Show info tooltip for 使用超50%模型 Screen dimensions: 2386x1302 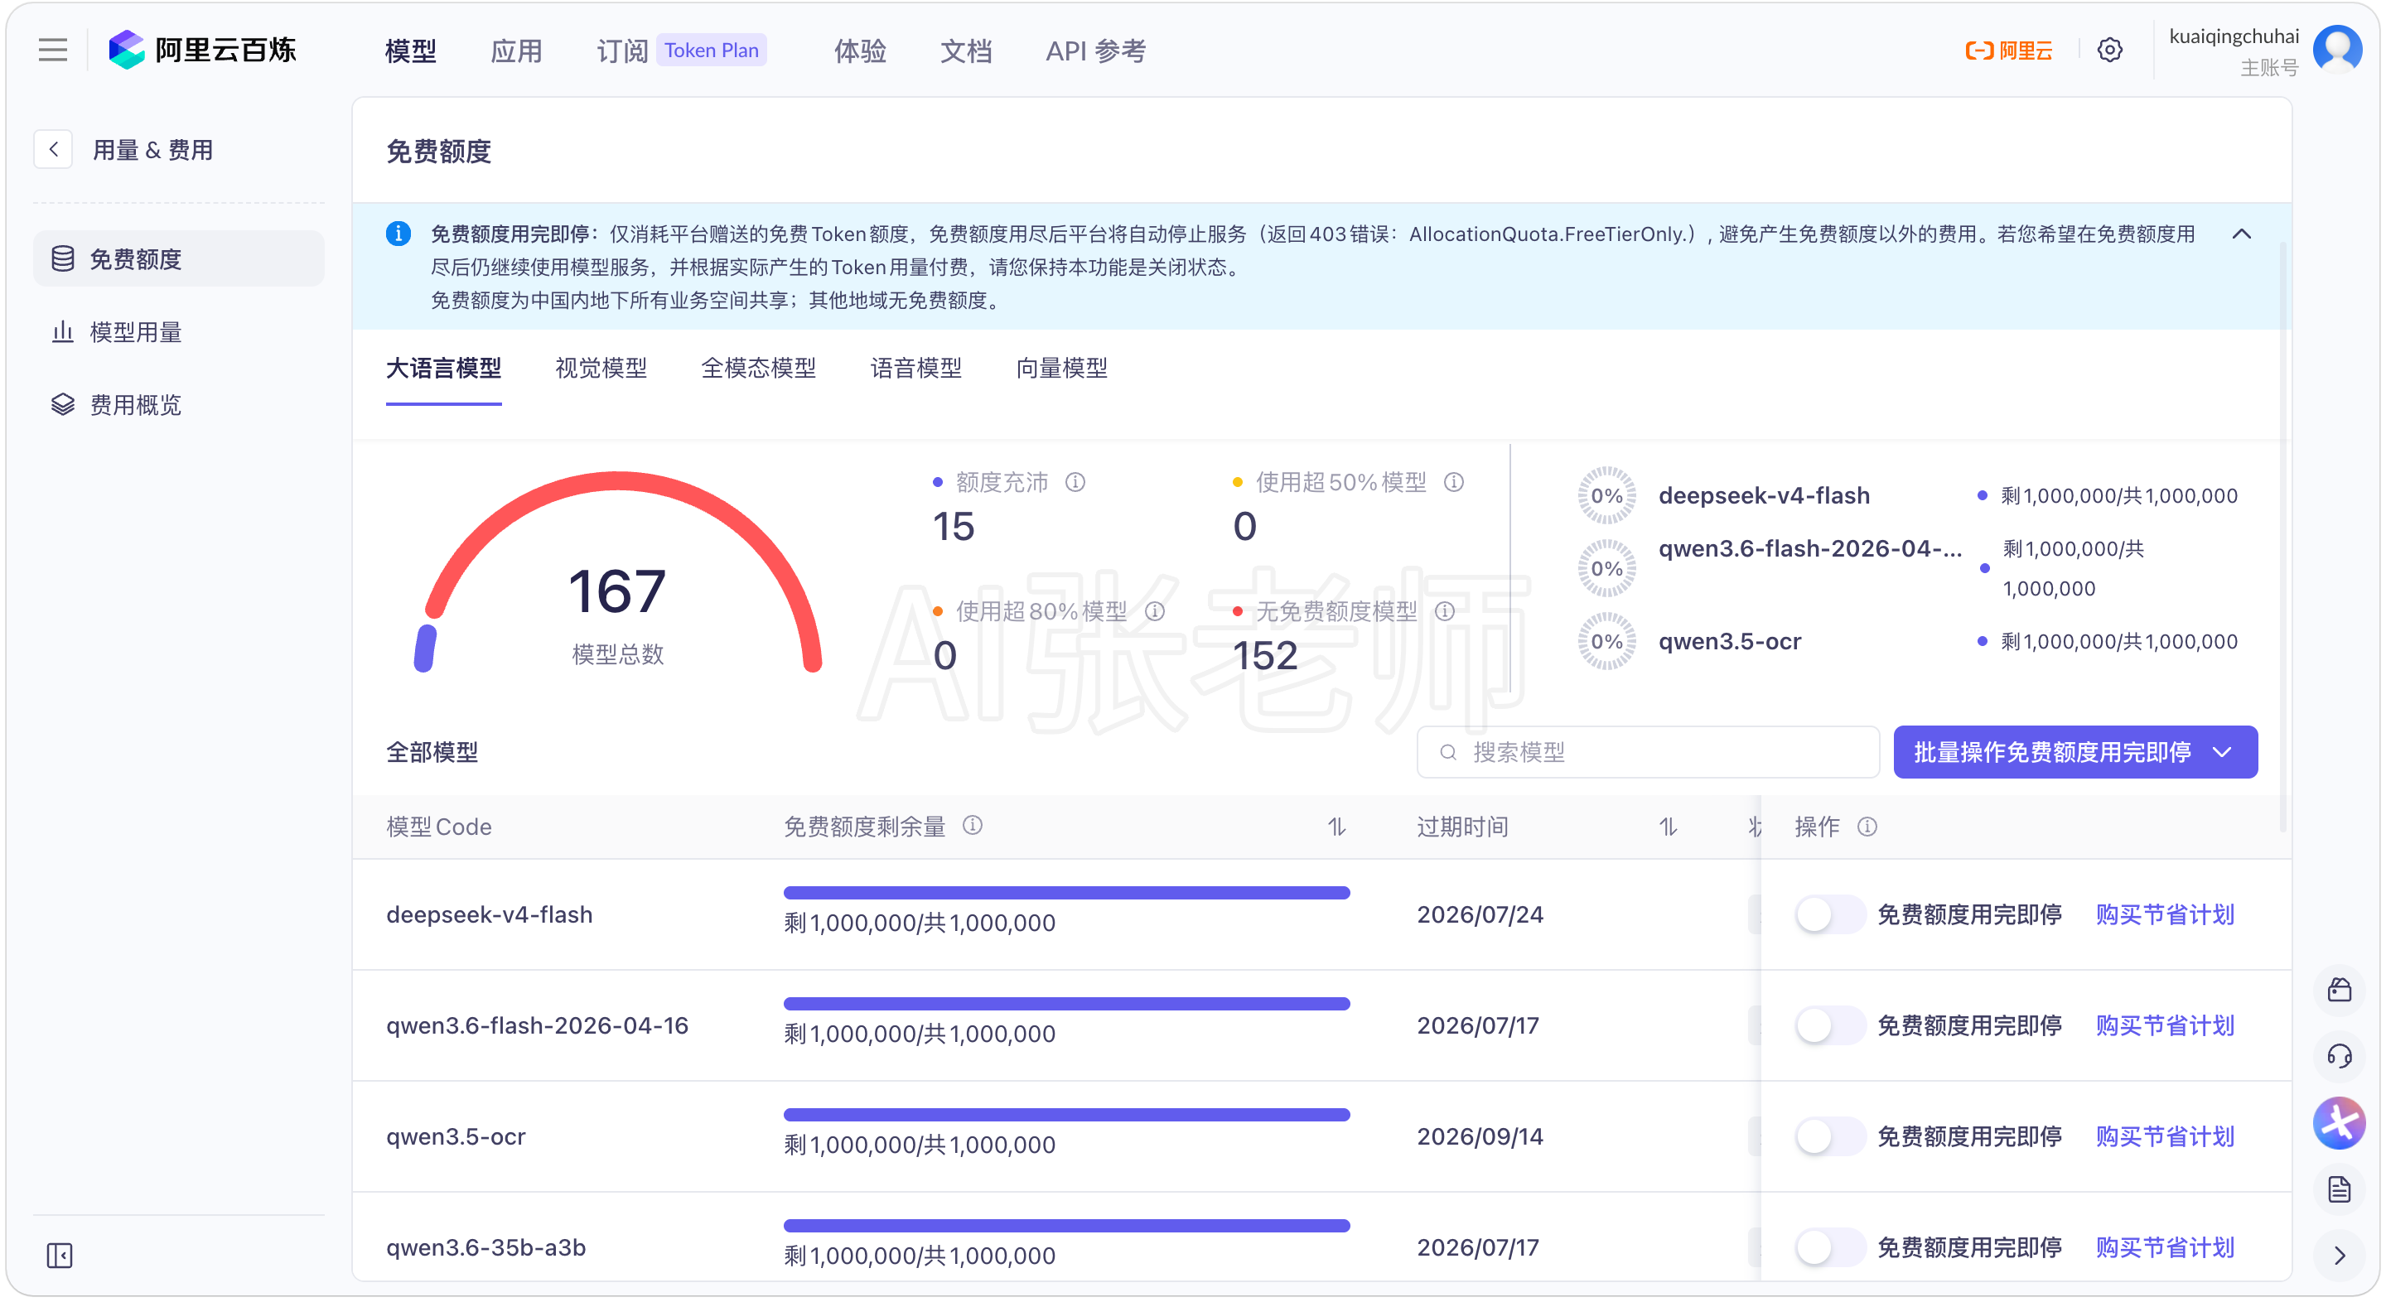click(x=1453, y=481)
